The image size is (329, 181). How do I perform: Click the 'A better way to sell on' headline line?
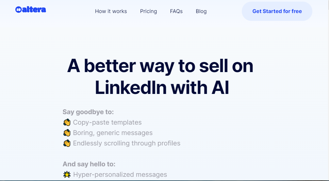[160, 66]
